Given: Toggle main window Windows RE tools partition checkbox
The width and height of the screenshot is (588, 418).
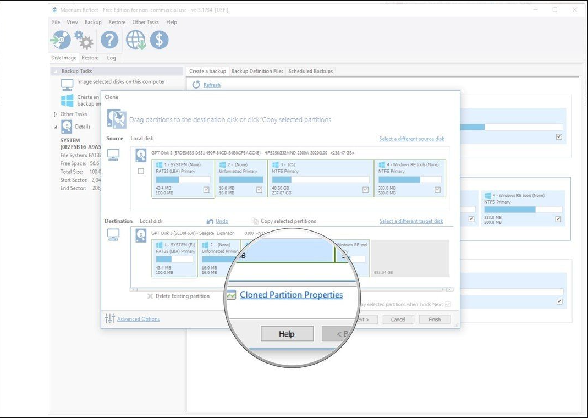Looking at the screenshot, I should click(x=558, y=219).
